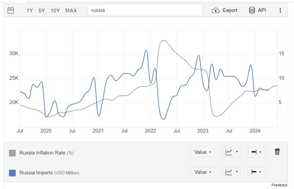Click the search field containing russia
294x189 pixels.
(145, 10)
